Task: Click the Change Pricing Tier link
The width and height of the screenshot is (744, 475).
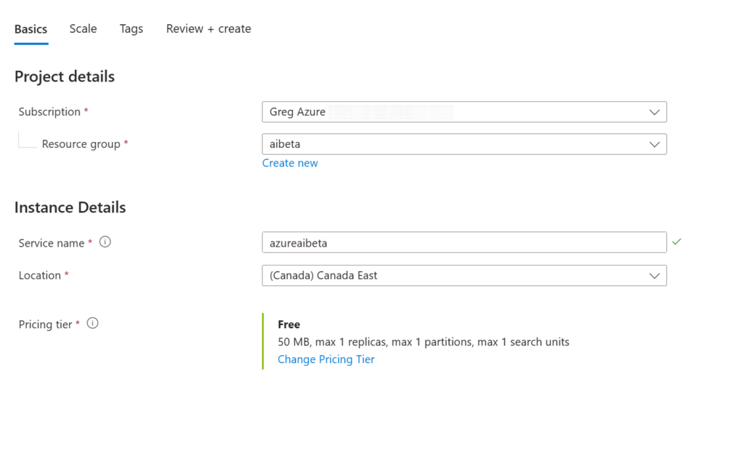Action: click(x=326, y=359)
